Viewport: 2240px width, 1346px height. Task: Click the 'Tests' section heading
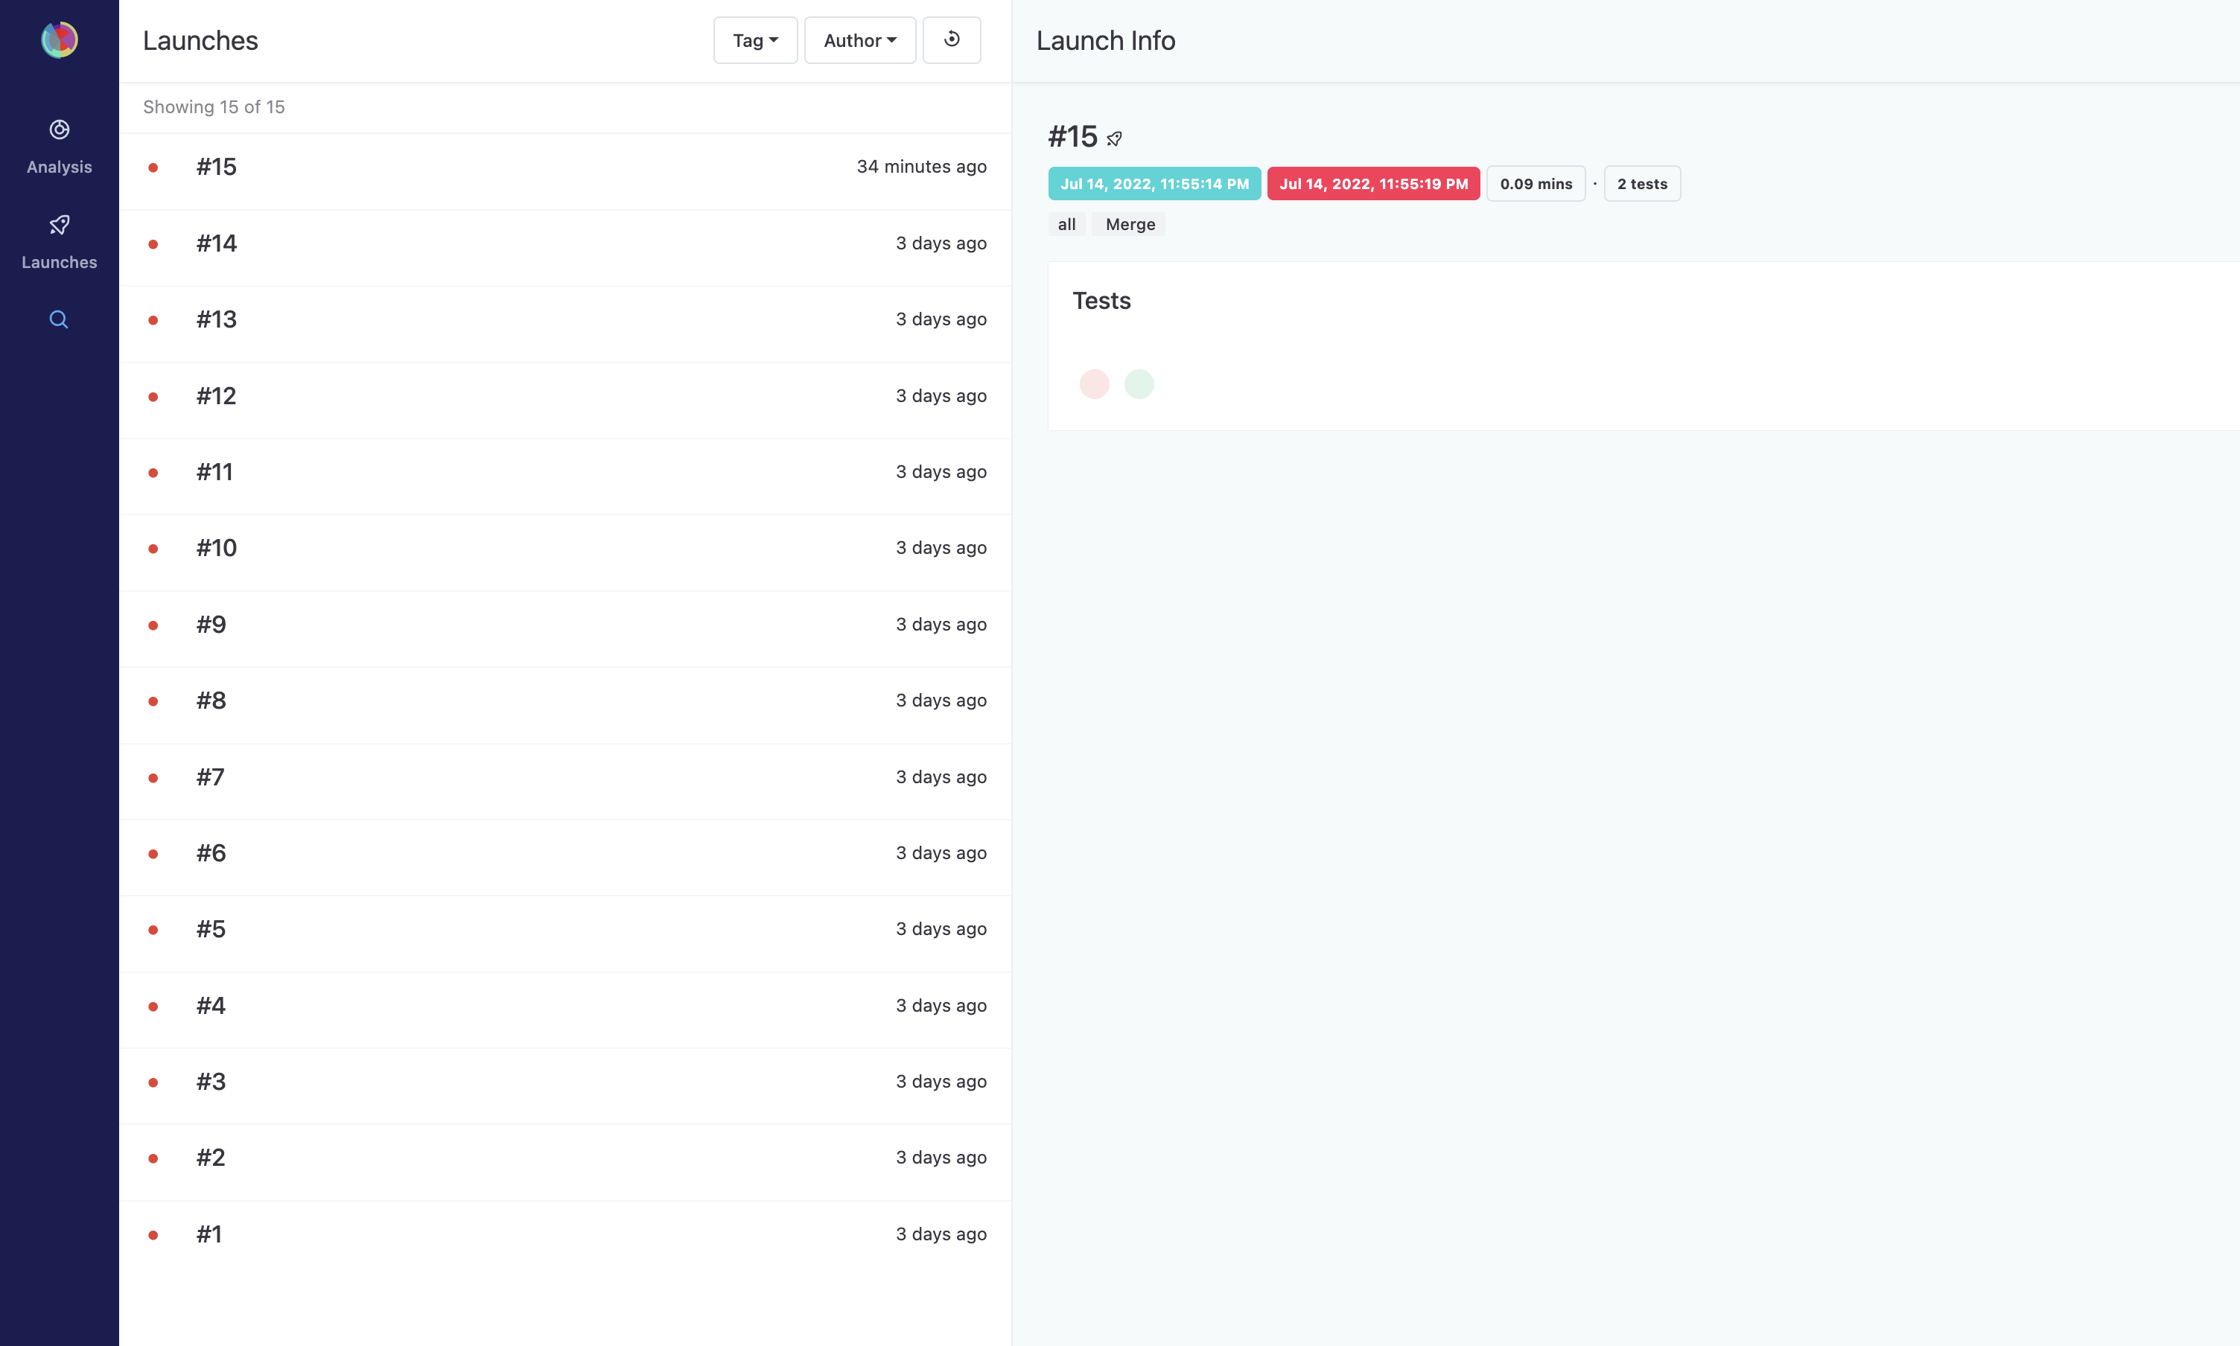(x=1101, y=301)
